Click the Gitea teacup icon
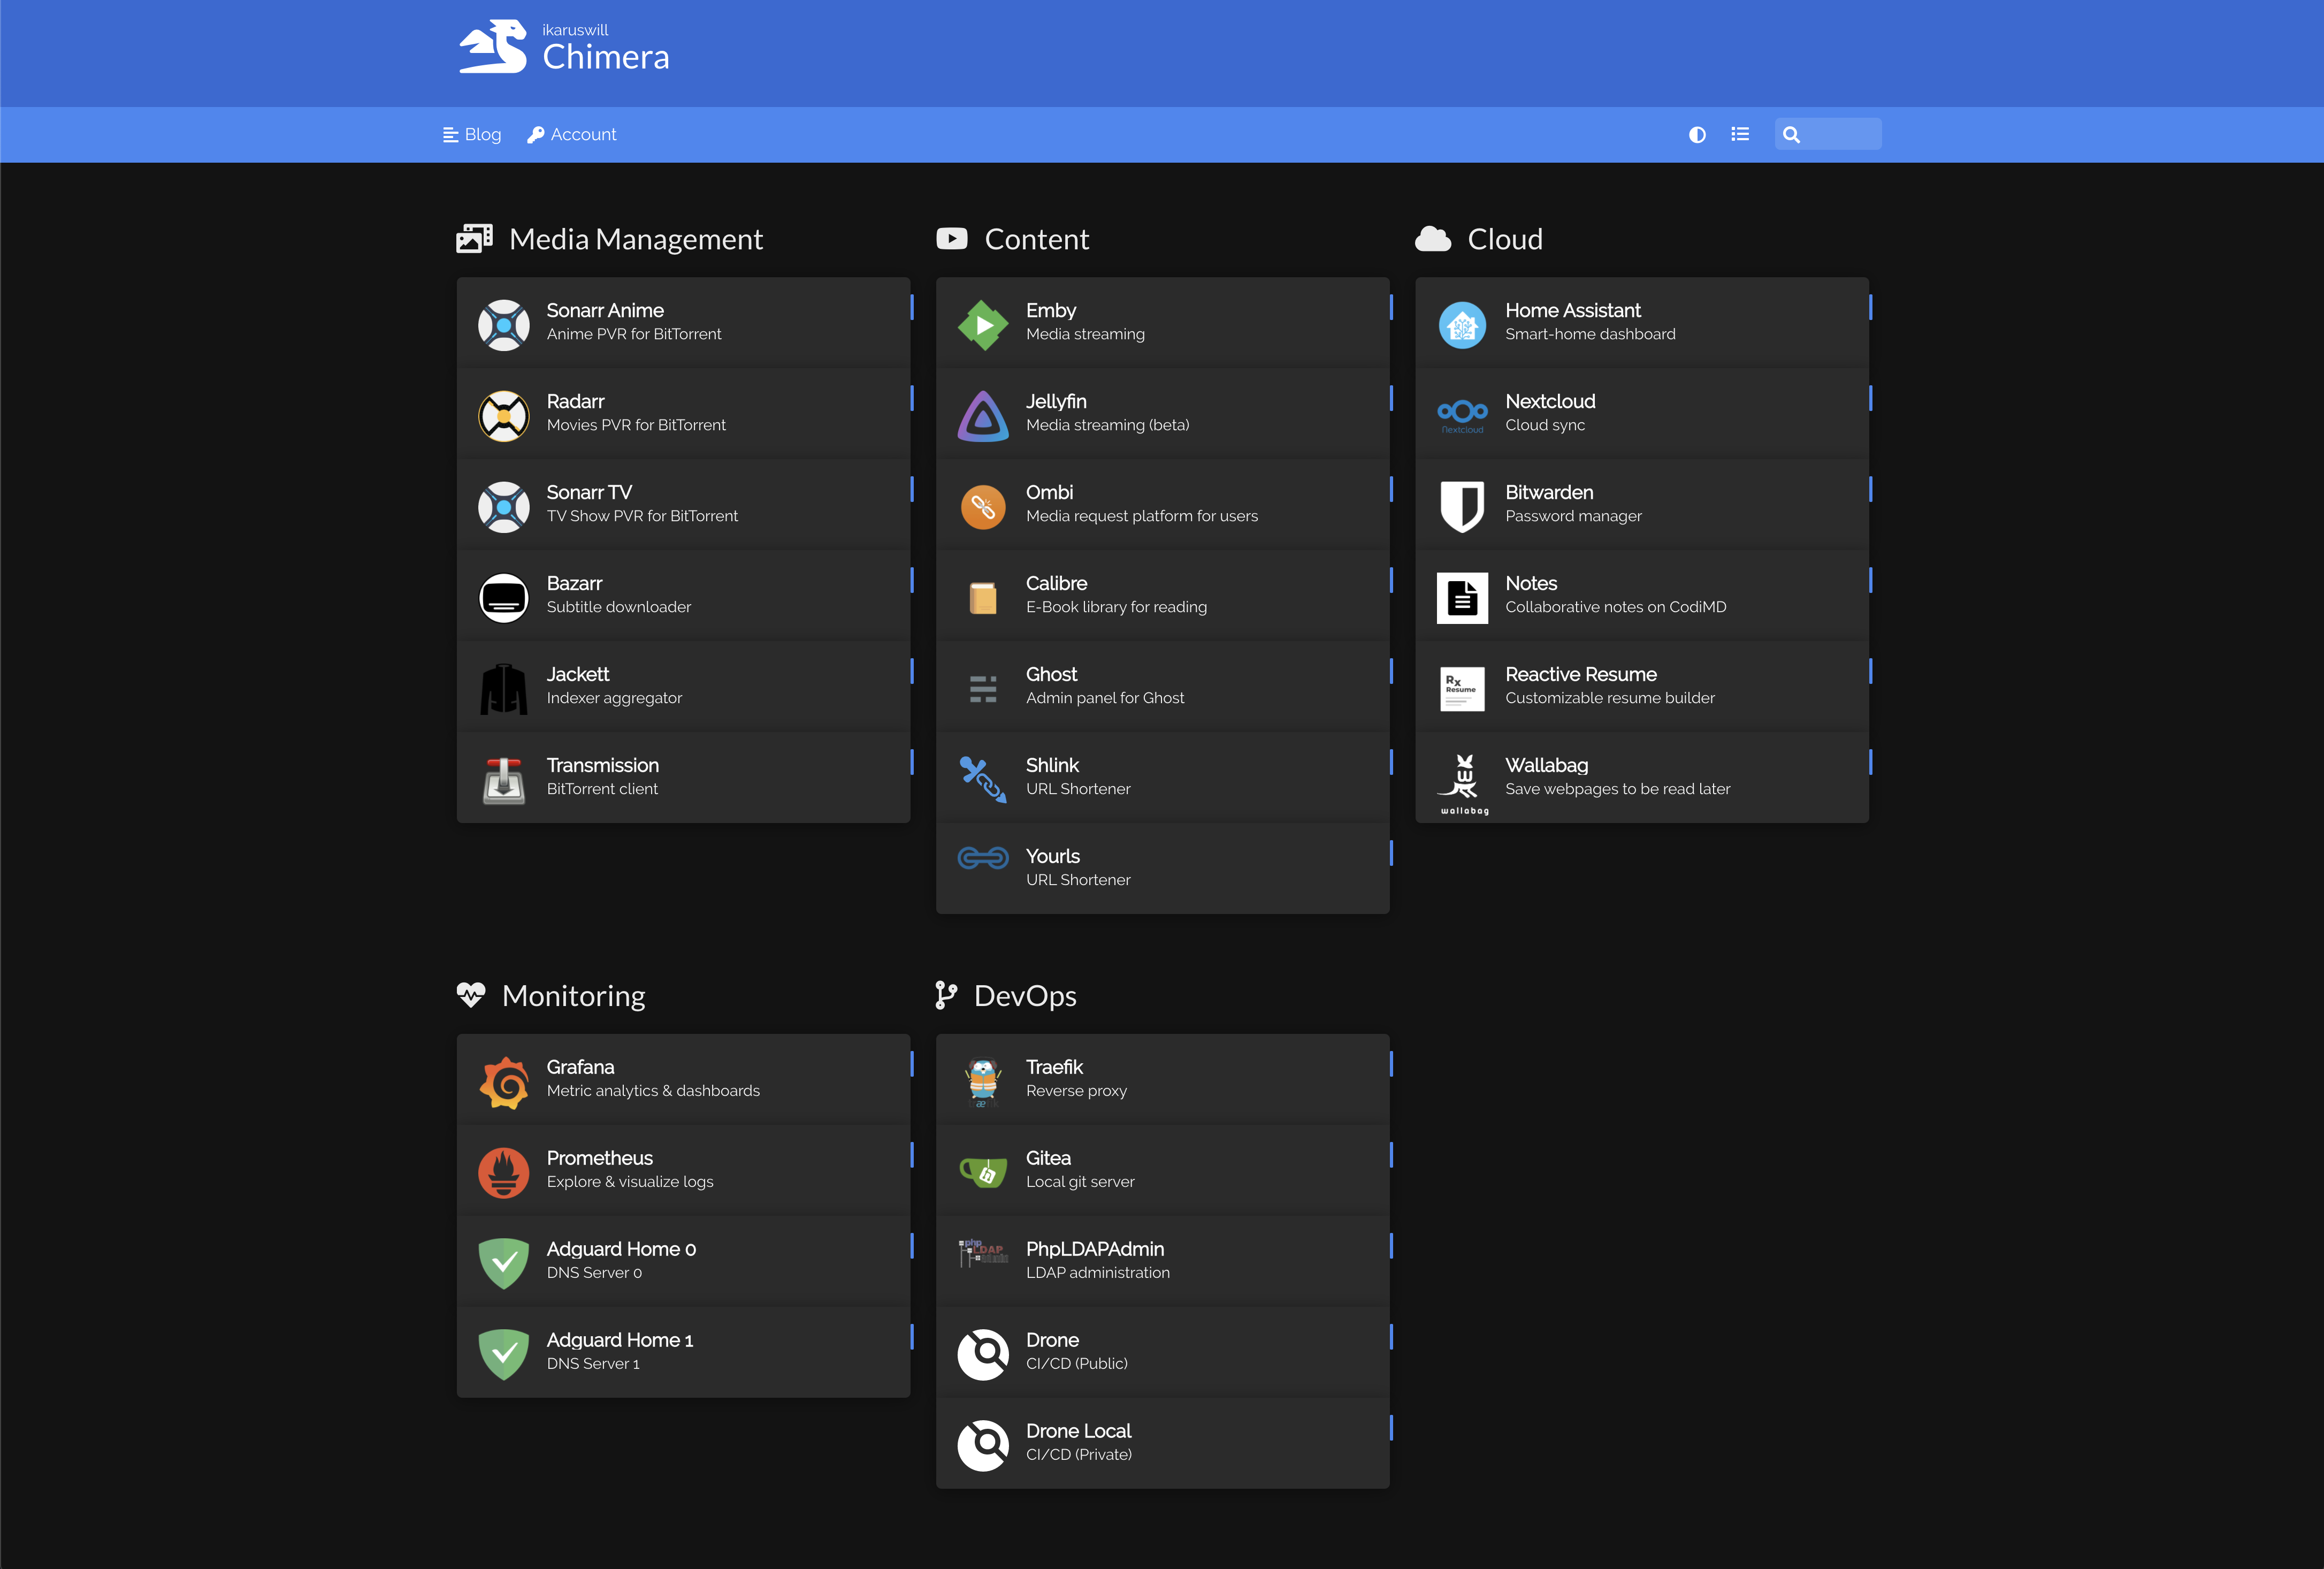The height and width of the screenshot is (1569, 2324). 983,1172
